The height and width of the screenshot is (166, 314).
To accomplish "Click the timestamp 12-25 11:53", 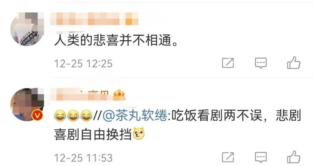I will point(83,158).
